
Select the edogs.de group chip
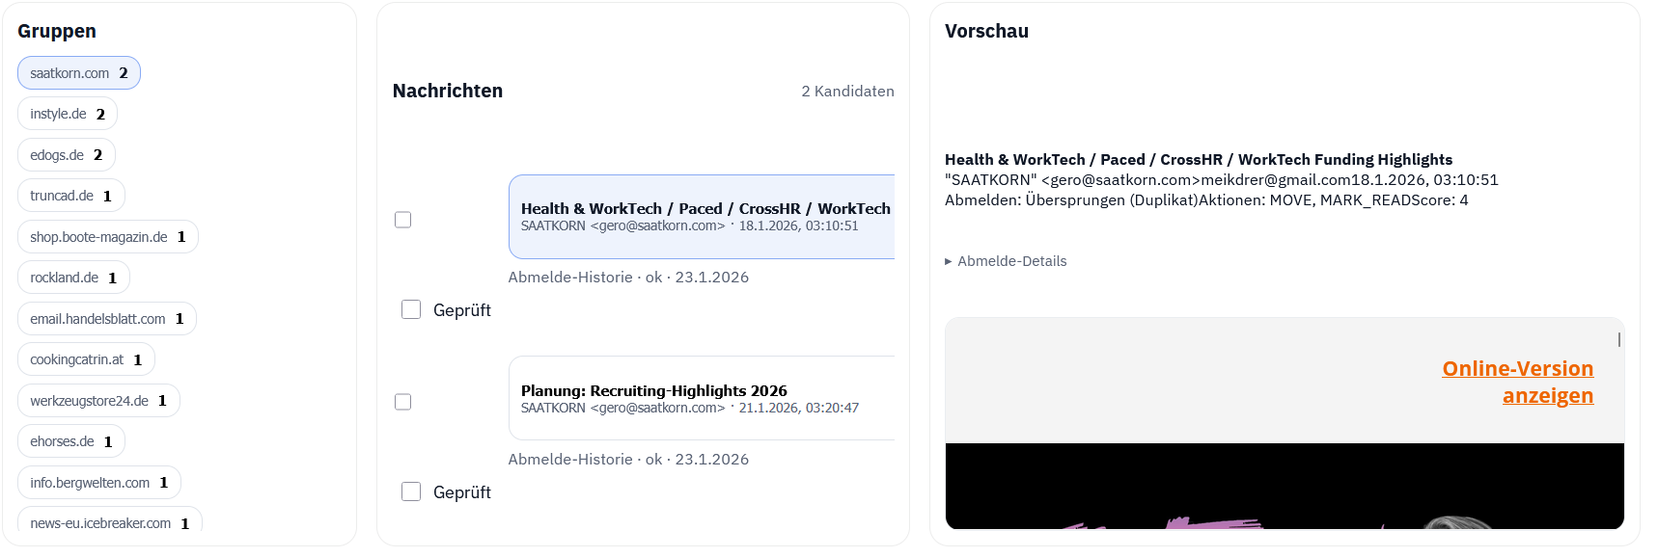pyautogui.click(x=66, y=155)
